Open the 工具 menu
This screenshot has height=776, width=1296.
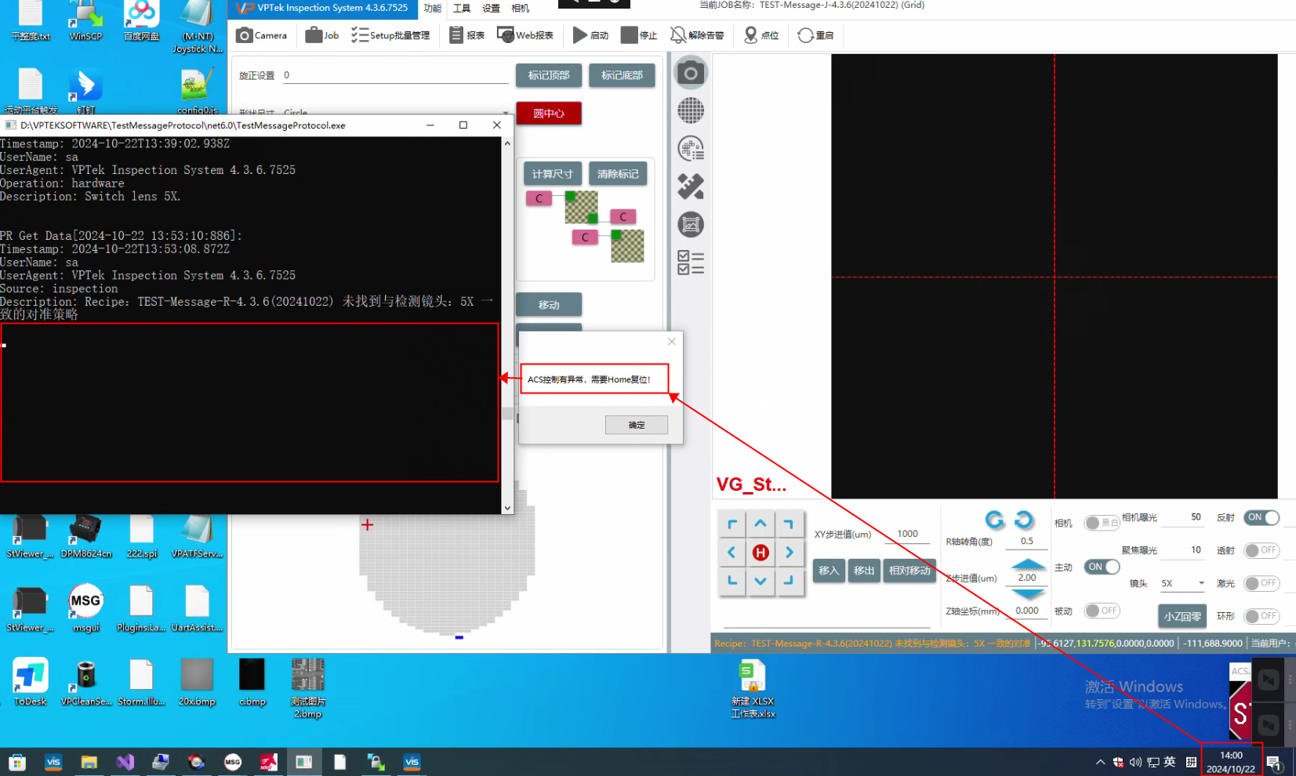[462, 9]
